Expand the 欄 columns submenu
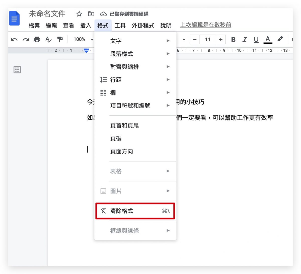Viewport: 301px width, 274px height. (135, 93)
